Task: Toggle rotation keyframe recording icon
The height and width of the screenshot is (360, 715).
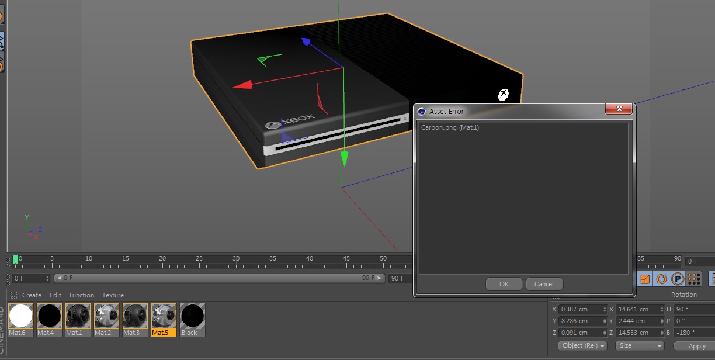Action: click(x=661, y=279)
